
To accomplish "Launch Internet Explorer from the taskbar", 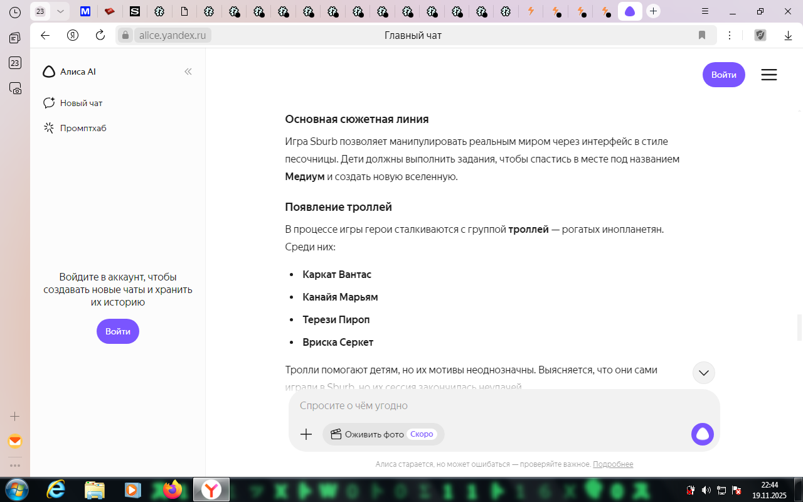I will click(56, 489).
